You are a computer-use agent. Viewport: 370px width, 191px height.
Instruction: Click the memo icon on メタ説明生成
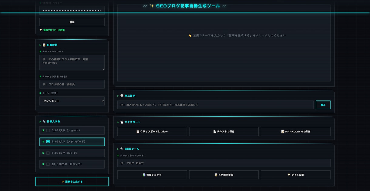216,175
